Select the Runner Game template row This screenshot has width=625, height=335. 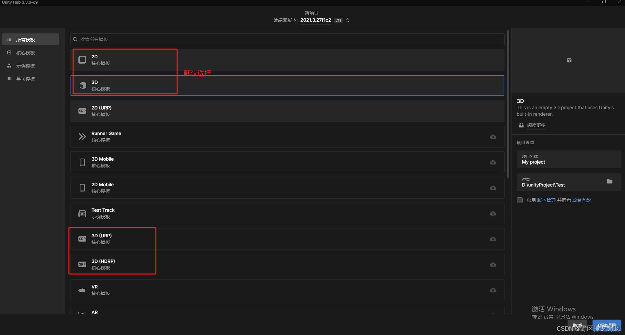click(x=287, y=137)
